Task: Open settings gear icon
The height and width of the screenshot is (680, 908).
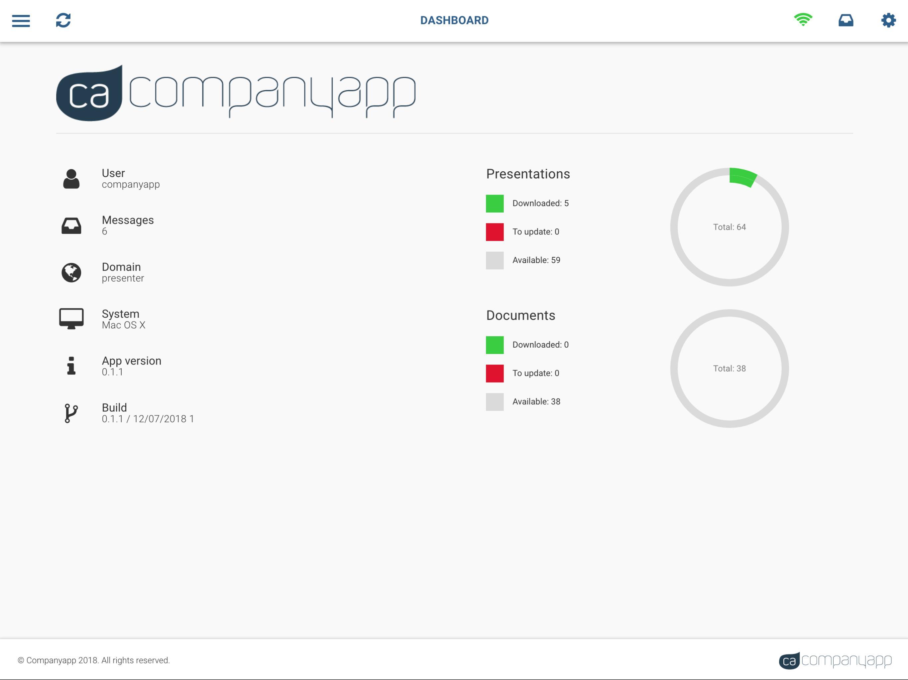Action: pyautogui.click(x=888, y=20)
